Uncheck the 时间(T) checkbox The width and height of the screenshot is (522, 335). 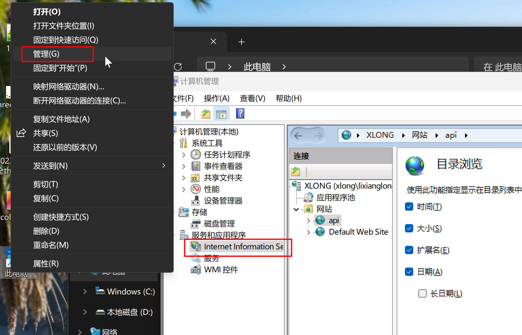[409, 206]
